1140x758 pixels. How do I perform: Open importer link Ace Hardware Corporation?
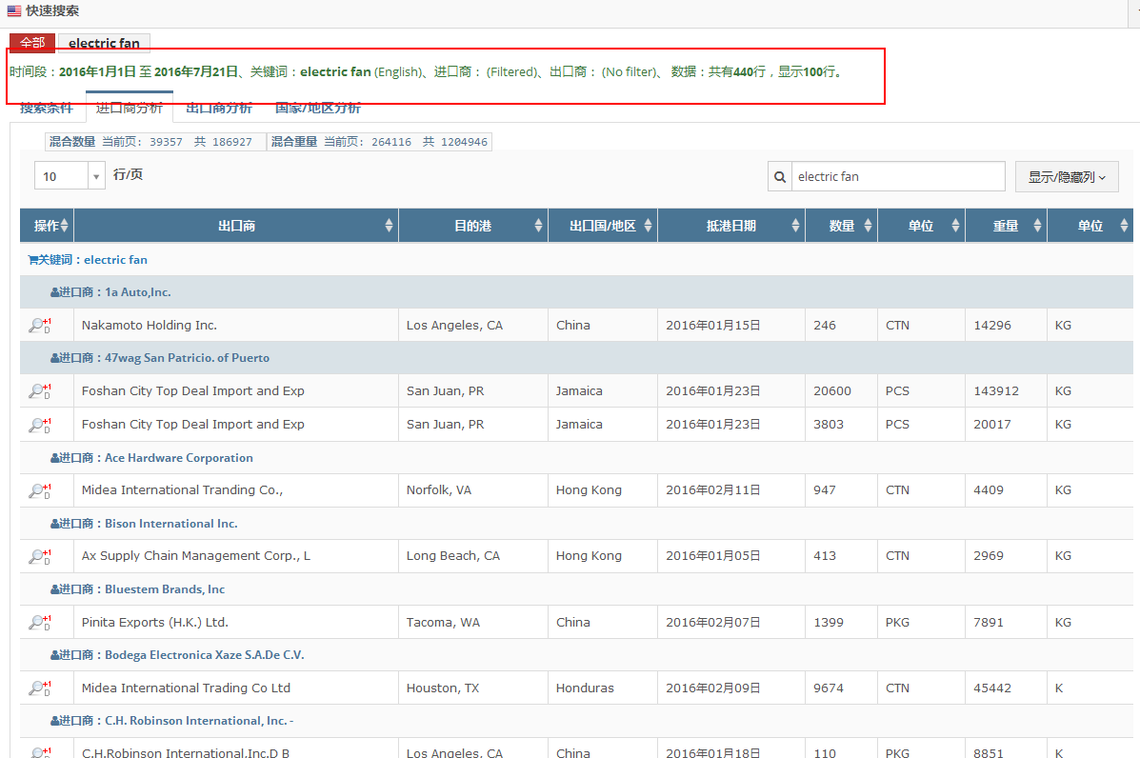pyautogui.click(x=178, y=458)
